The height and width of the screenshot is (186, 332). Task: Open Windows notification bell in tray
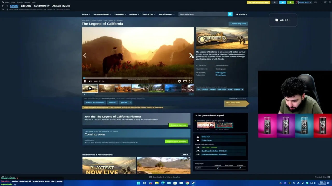tap(329, 183)
